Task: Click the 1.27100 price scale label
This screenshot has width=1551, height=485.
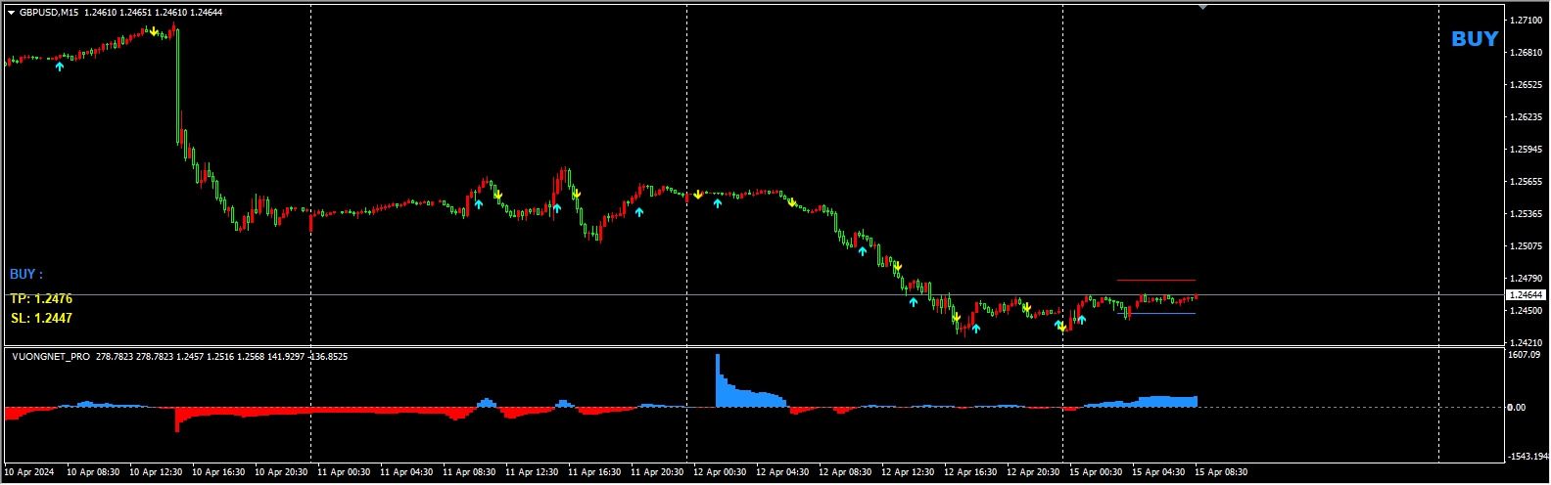Action: pos(1526,21)
